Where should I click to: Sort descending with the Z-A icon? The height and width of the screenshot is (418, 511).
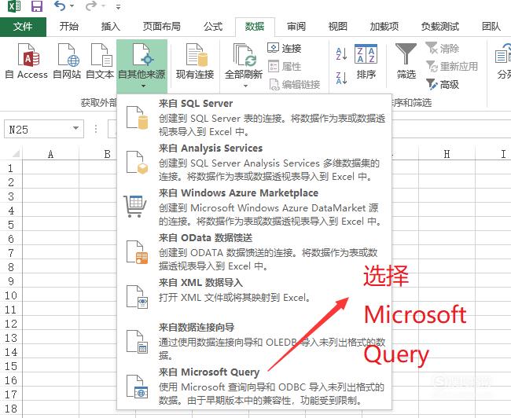click(x=341, y=79)
